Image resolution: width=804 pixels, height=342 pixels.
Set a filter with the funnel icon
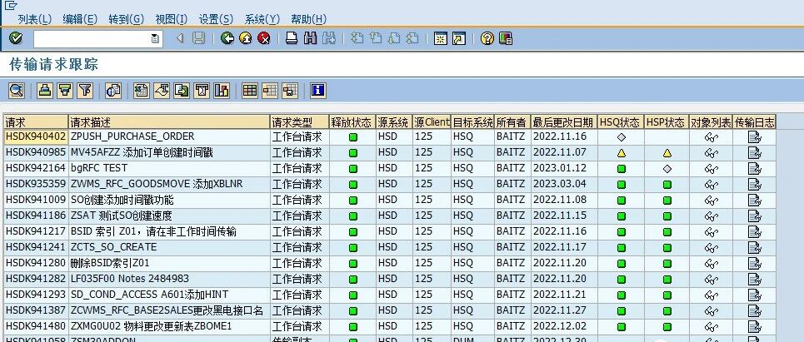point(85,91)
